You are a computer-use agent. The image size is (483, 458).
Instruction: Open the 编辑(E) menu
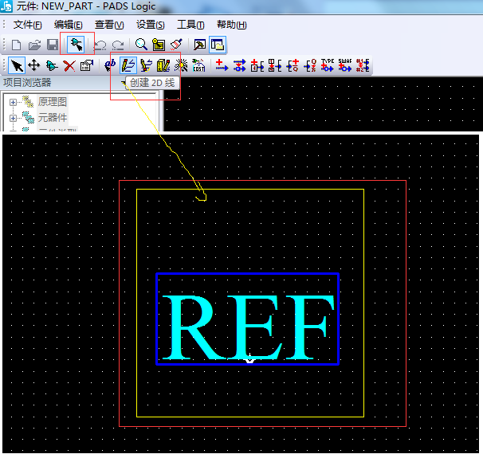click(68, 25)
